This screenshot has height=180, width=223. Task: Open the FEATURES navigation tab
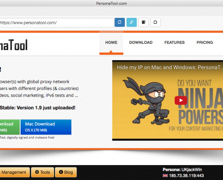(x=174, y=42)
